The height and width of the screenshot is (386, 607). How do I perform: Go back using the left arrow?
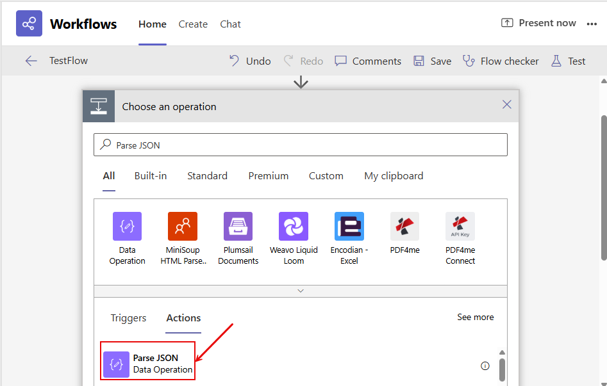coord(31,61)
